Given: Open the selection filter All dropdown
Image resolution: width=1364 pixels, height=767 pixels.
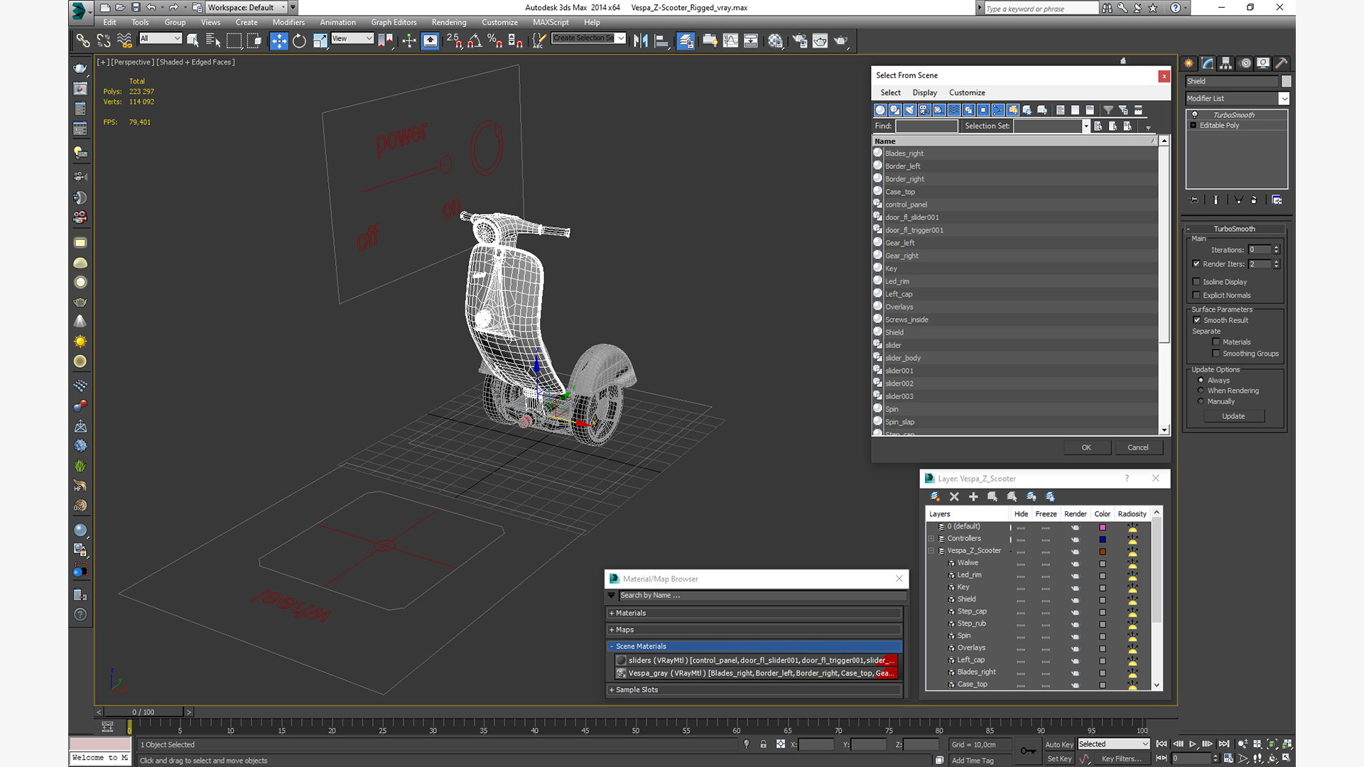Looking at the screenshot, I should [161, 38].
